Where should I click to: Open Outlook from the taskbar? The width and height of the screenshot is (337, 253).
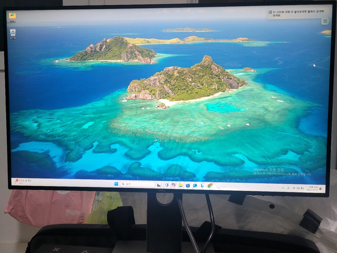(195, 186)
